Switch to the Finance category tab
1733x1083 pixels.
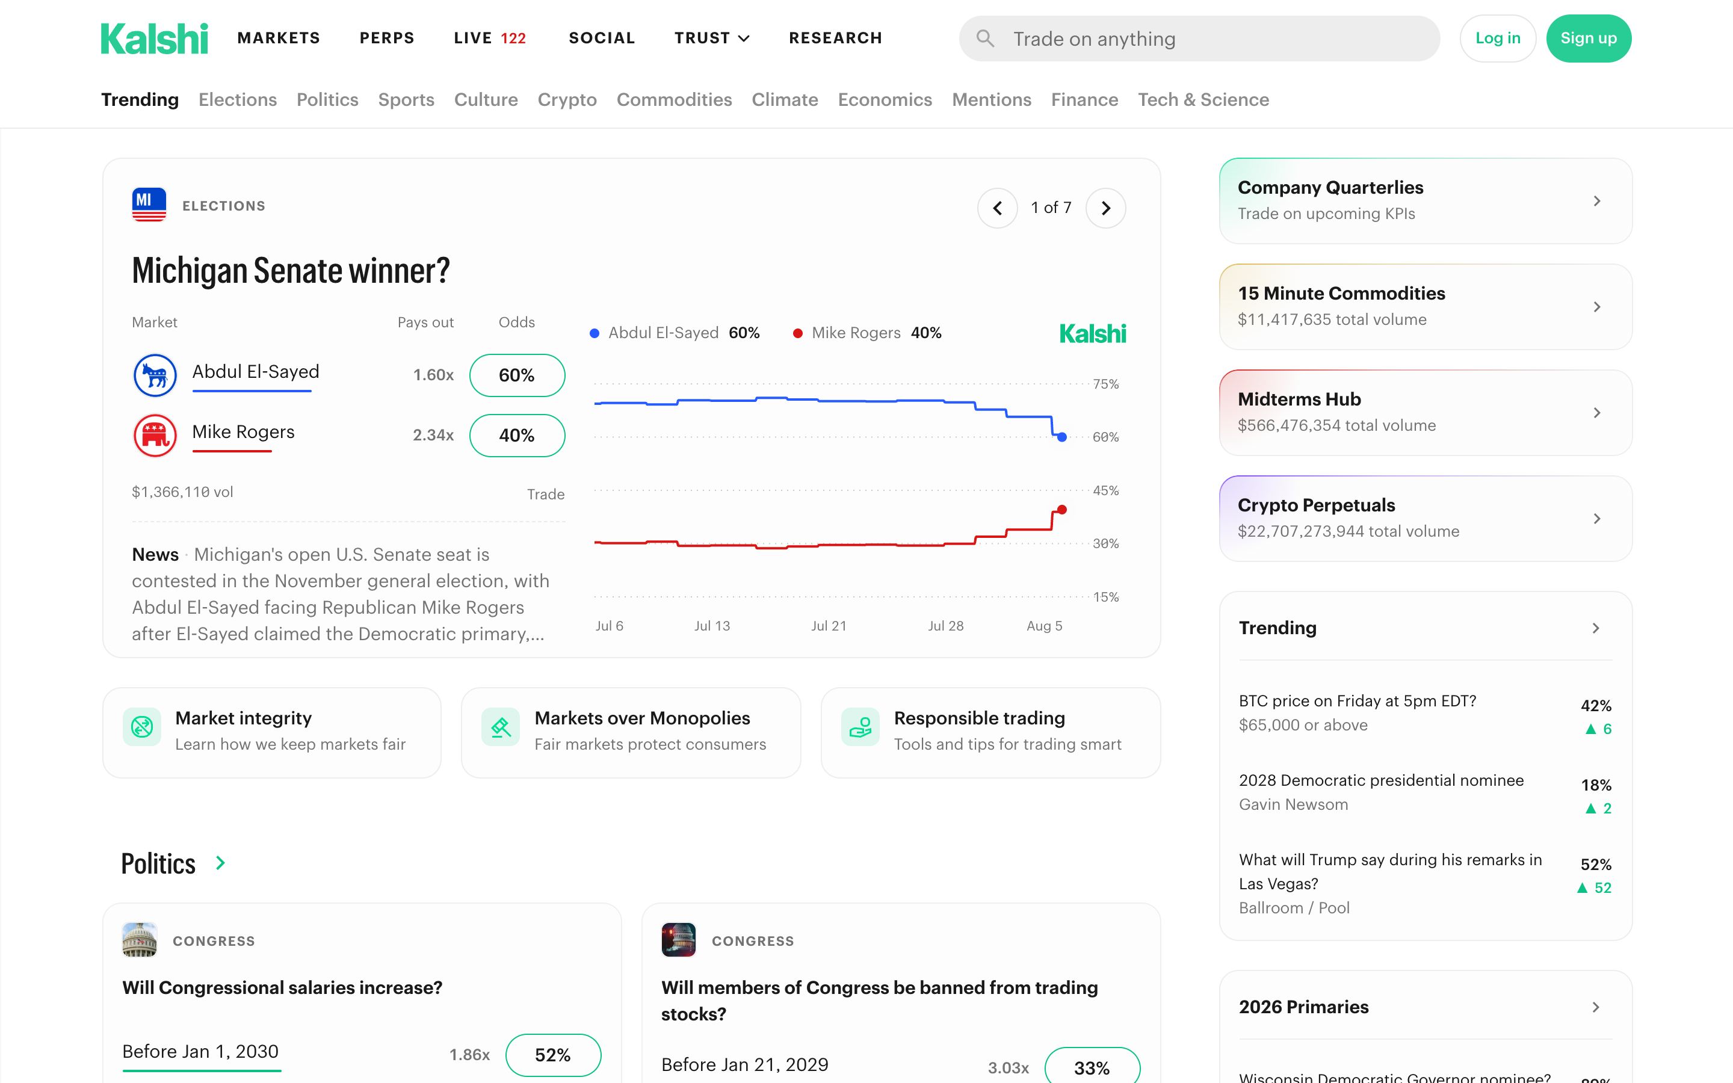(x=1084, y=99)
